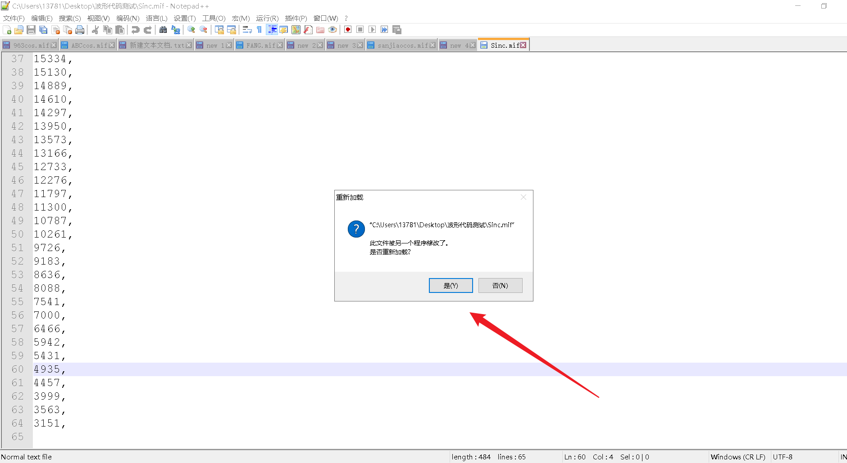Close the 重新加载 dialog
This screenshot has height=463, width=847.
[x=523, y=197]
